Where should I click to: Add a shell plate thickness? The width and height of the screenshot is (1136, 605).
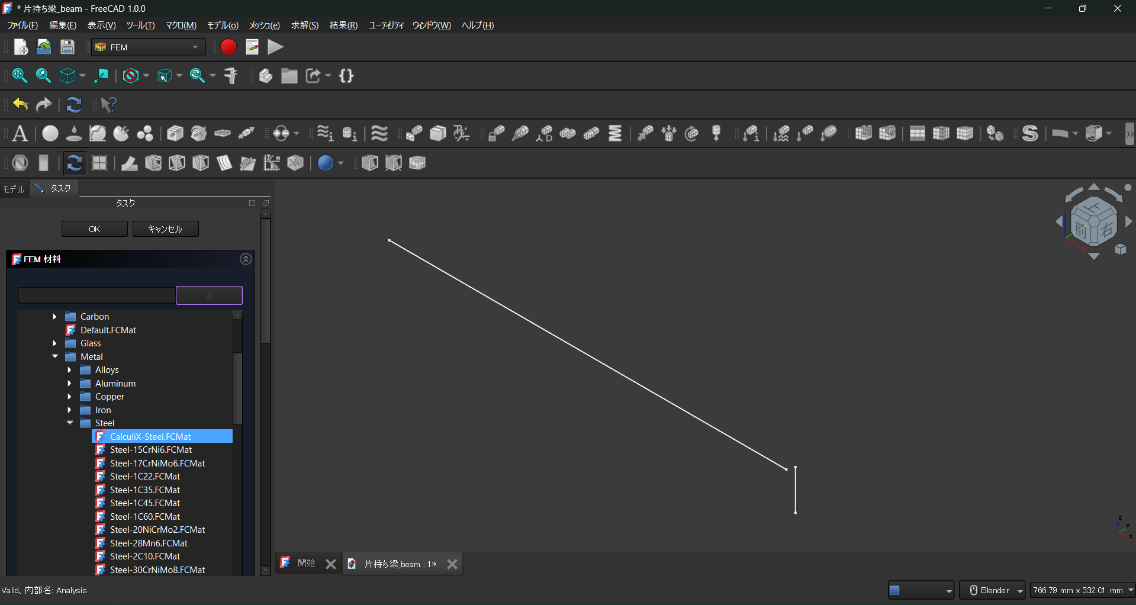pyautogui.click(x=223, y=134)
